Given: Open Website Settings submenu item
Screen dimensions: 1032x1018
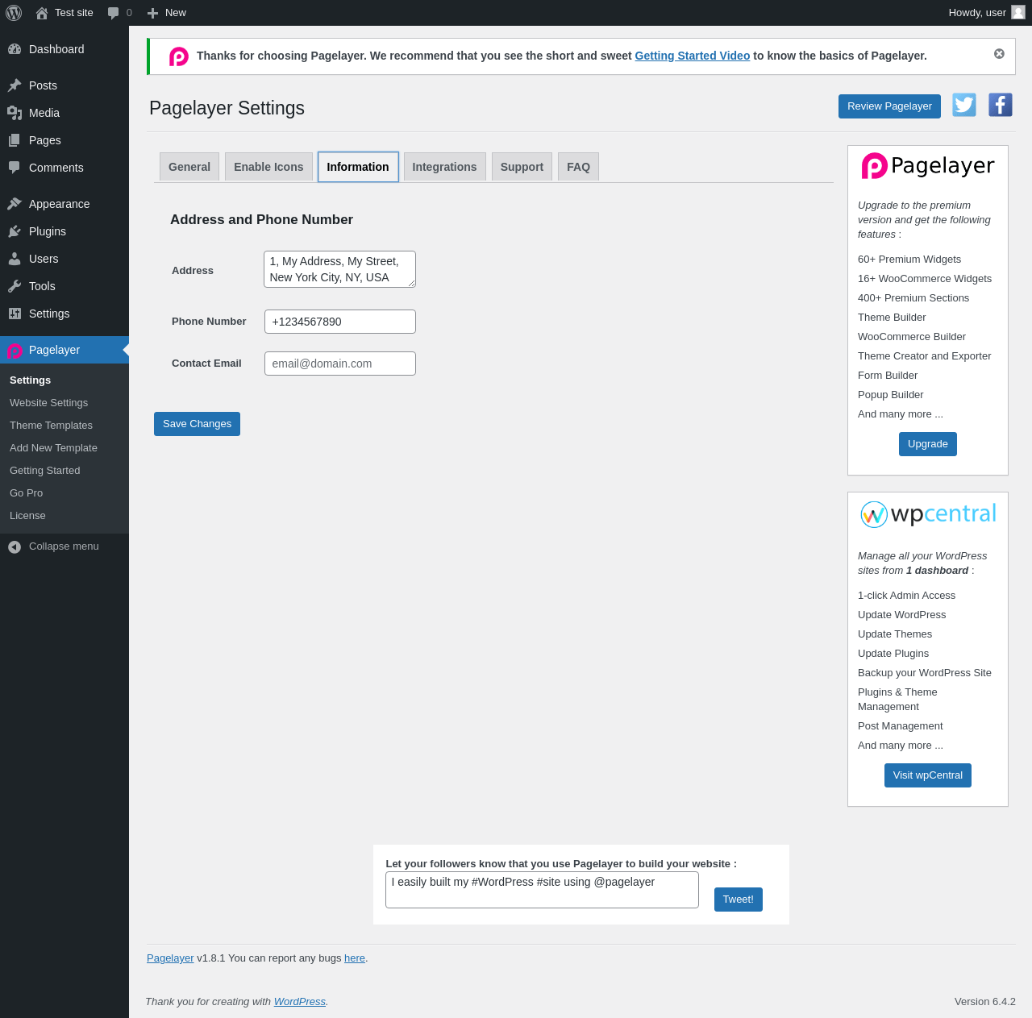Looking at the screenshot, I should point(48,403).
